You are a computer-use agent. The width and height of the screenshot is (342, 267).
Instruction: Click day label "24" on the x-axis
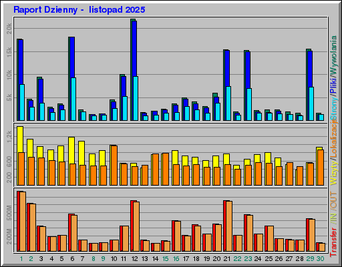click(x=258, y=259)
